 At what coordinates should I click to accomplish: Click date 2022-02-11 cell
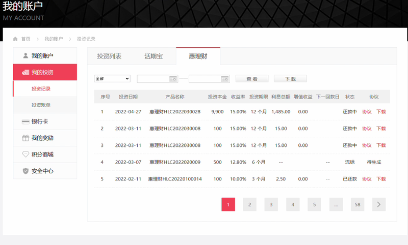[129, 179]
